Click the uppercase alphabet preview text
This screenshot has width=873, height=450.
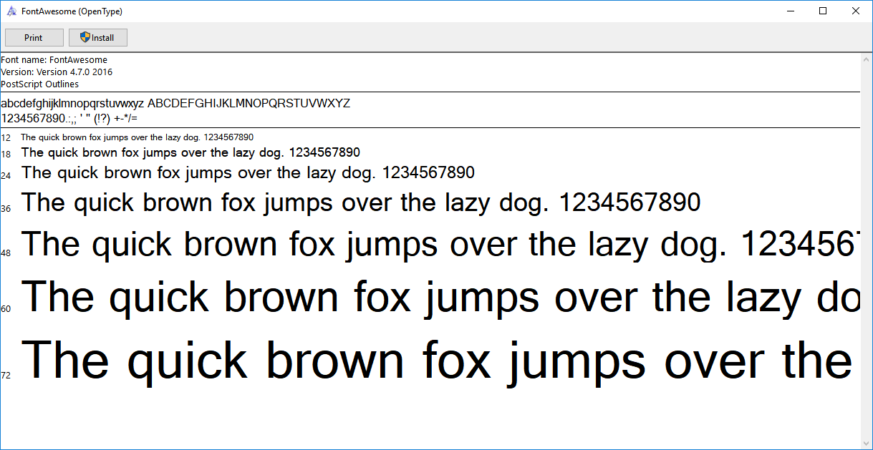[x=249, y=103]
